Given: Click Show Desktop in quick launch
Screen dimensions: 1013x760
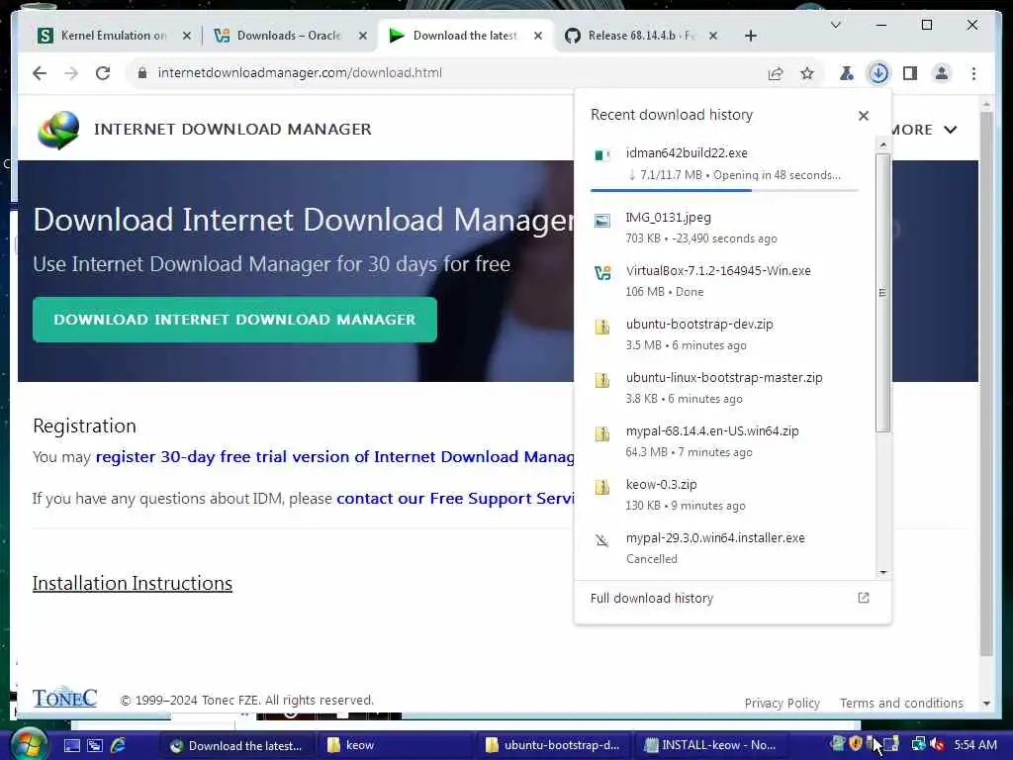Looking at the screenshot, I should 71,745.
